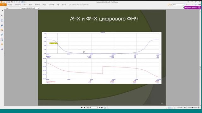Open the File menu
This screenshot has height=113, width=202.
tap(3, 5)
